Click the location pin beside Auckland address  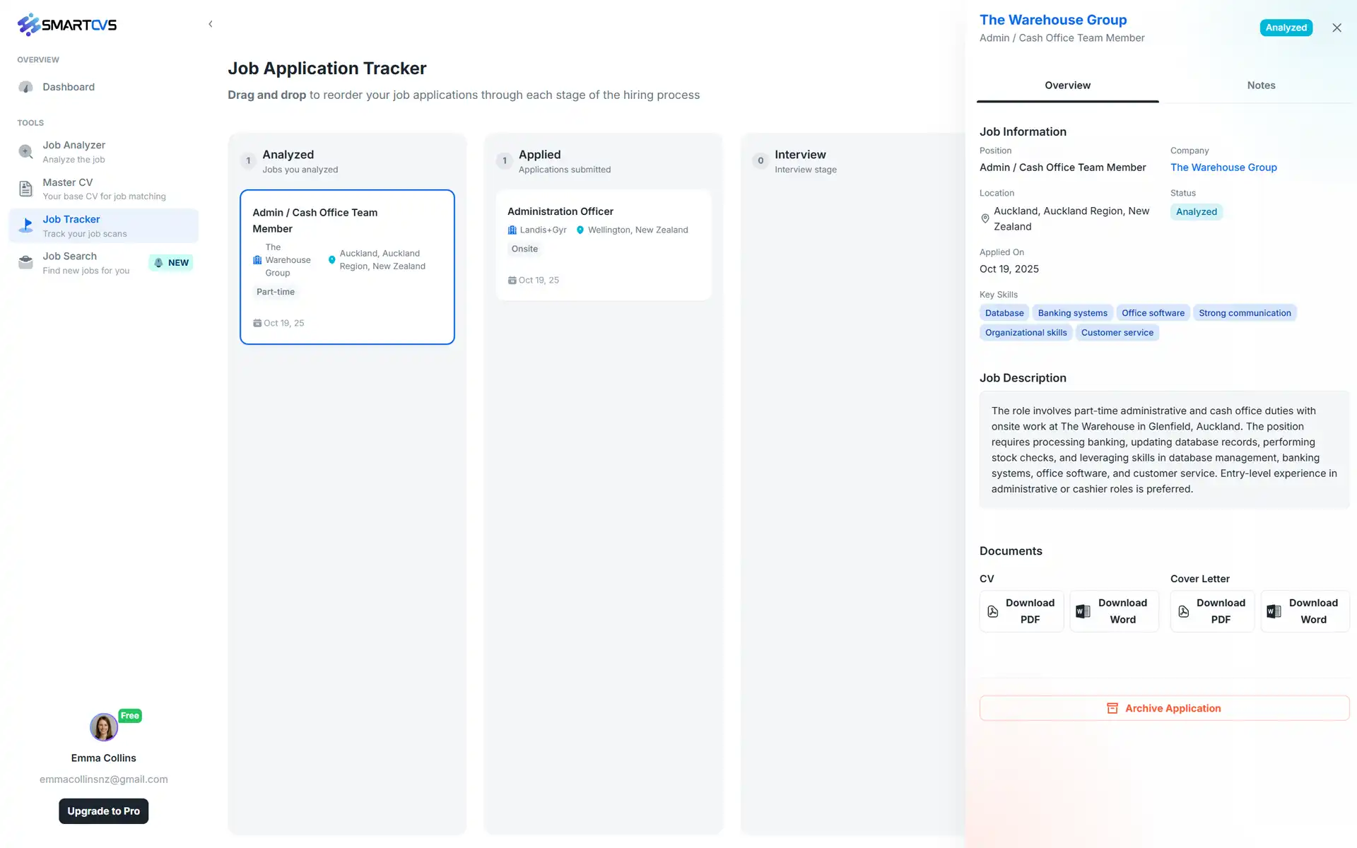coord(985,219)
